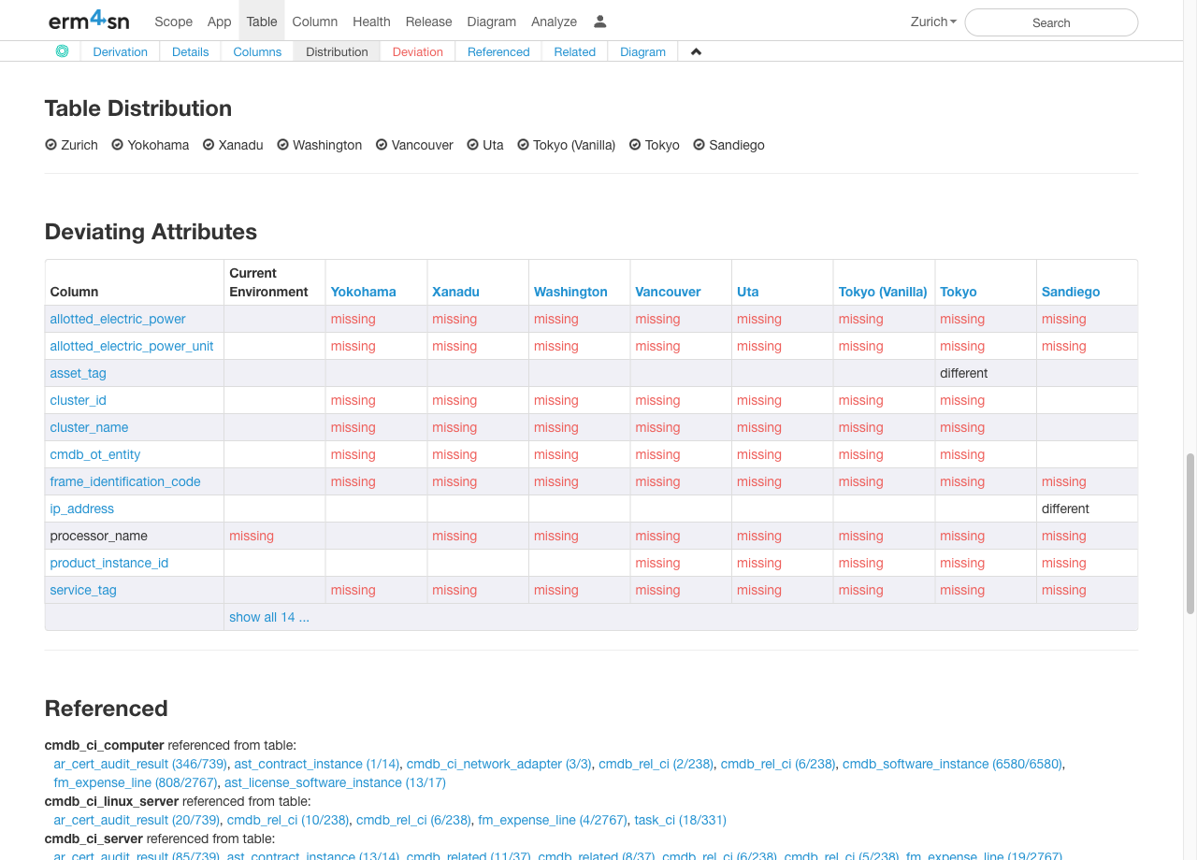Screen dimensions: 1197x860
Task: Open the user profile icon
Action: tap(600, 21)
